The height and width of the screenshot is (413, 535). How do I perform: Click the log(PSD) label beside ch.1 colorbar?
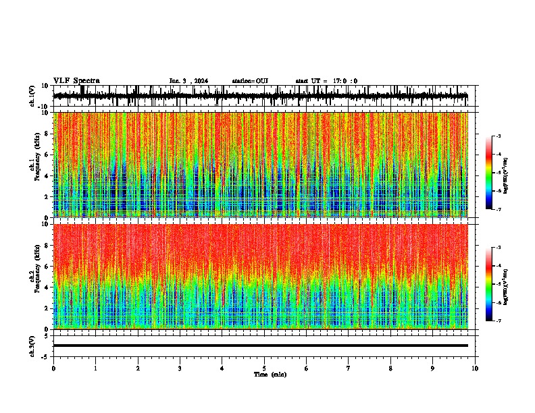[x=506, y=175]
